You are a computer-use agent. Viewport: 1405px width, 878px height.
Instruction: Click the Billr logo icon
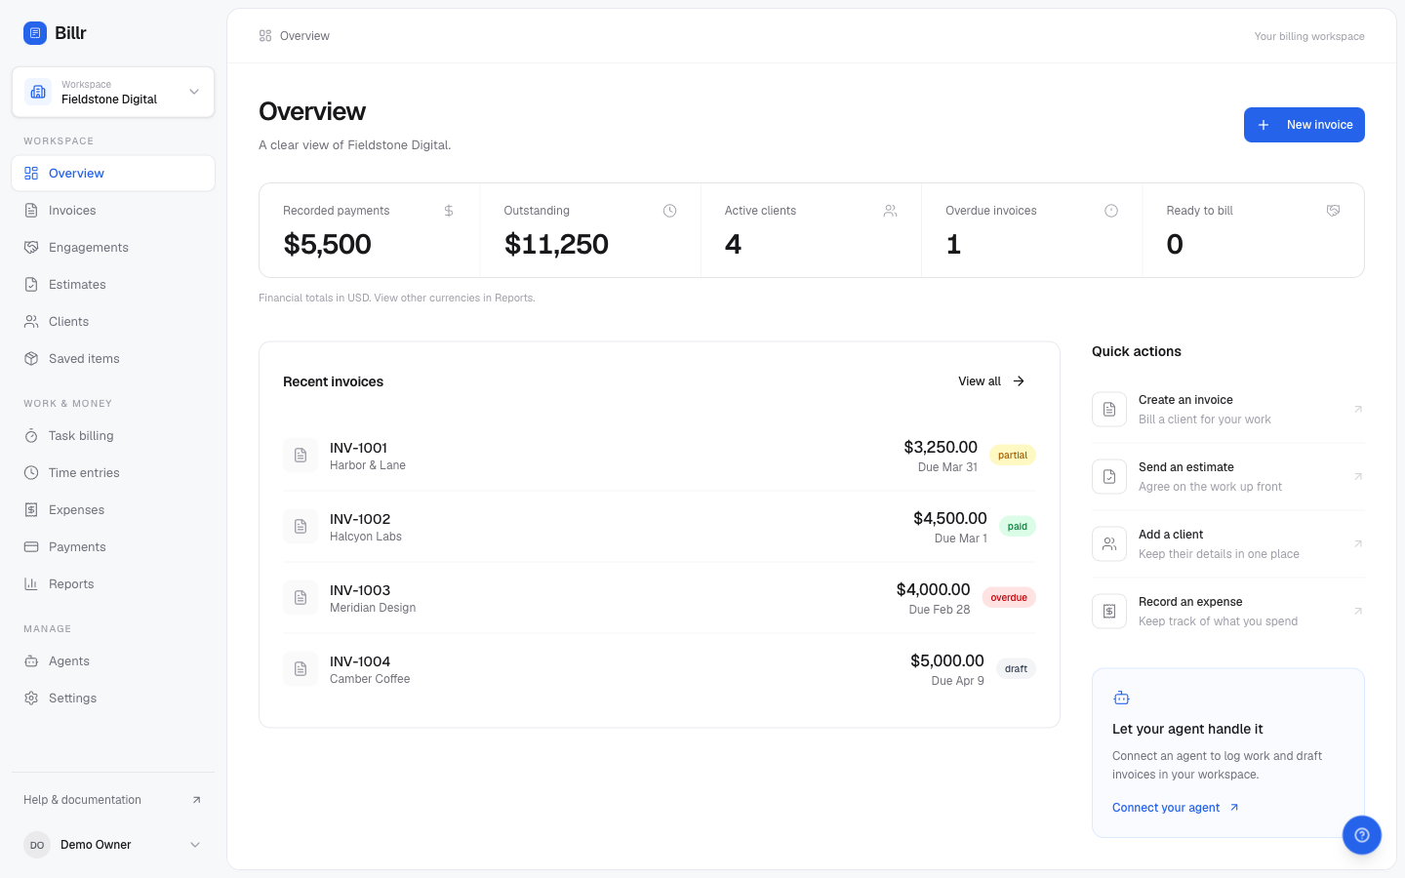coord(35,33)
